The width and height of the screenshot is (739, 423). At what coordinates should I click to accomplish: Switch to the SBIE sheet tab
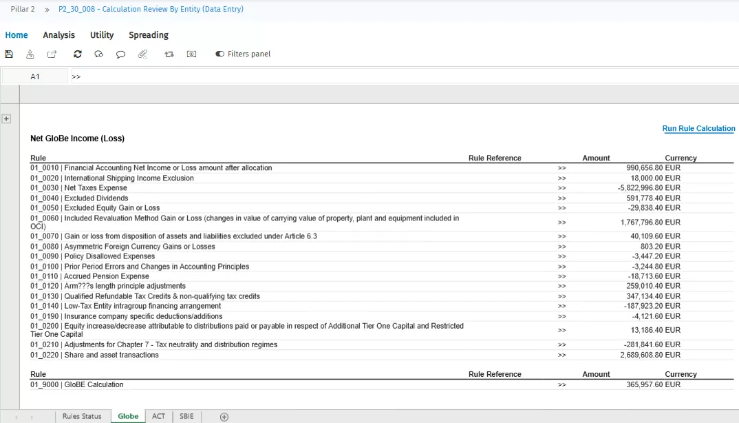click(186, 416)
